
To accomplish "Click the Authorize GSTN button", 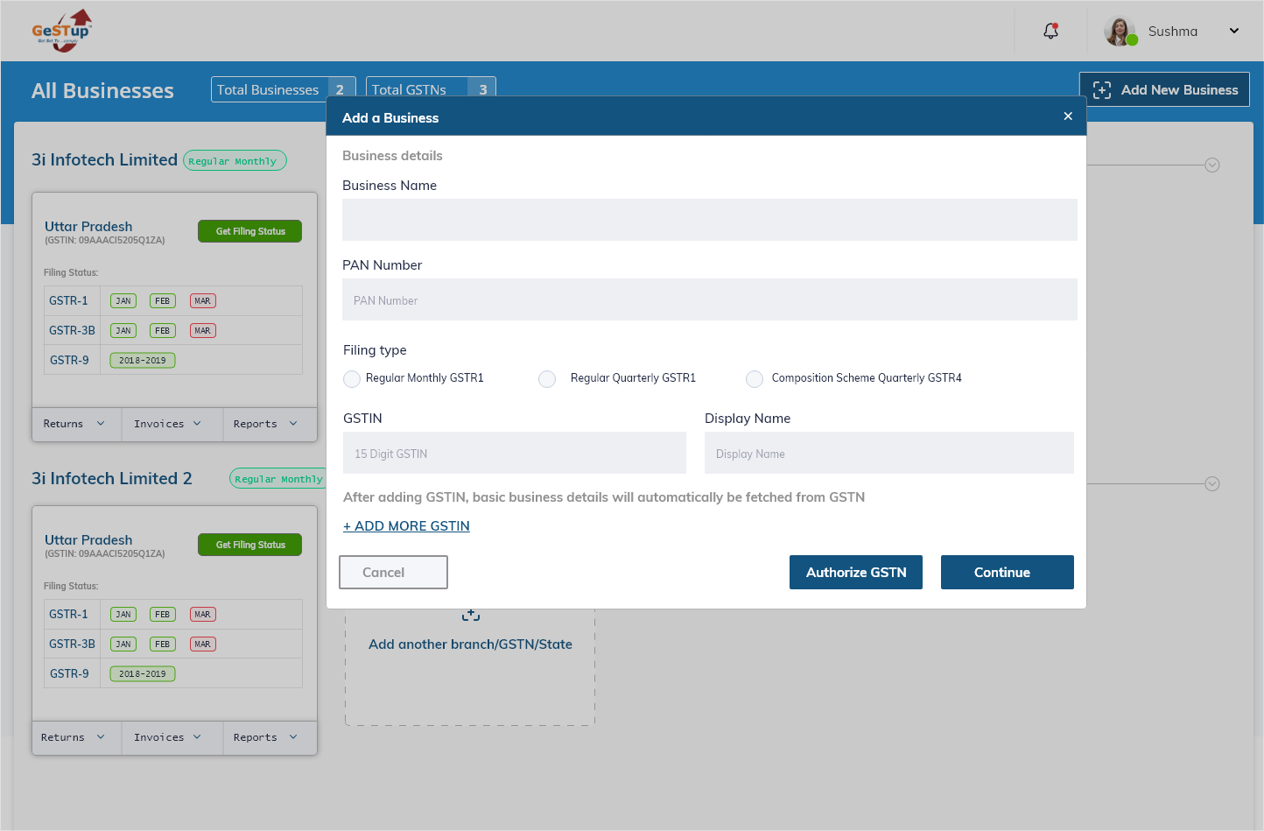I will point(855,572).
